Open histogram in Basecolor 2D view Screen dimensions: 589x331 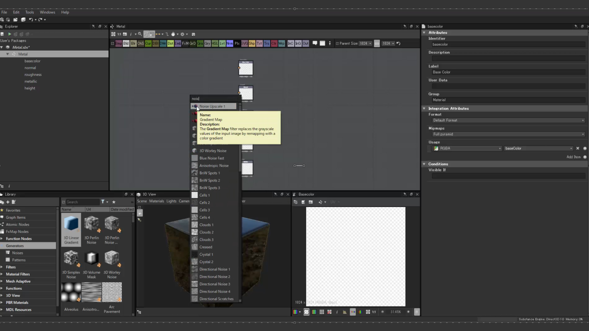point(345,312)
